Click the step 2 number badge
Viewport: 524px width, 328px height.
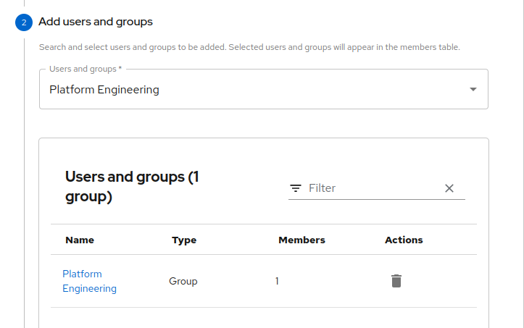tap(24, 22)
